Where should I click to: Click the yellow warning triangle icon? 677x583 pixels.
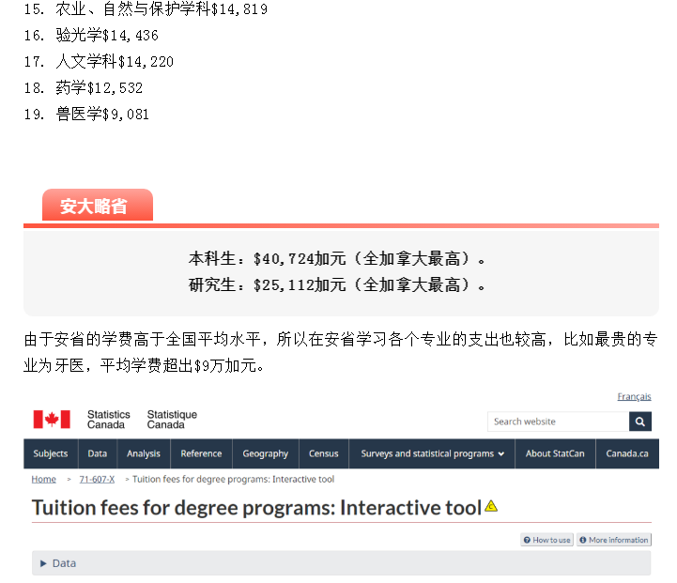click(x=491, y=507)
